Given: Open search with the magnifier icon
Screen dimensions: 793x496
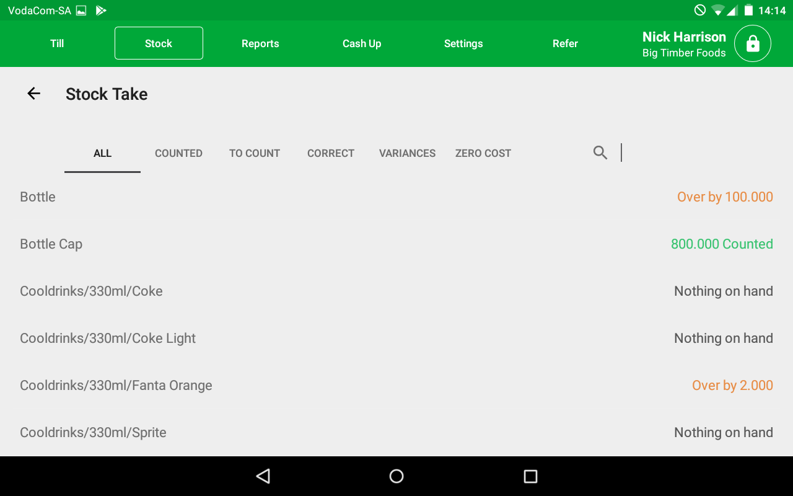Looking at the screenshot, I should (x=600, y=153).
